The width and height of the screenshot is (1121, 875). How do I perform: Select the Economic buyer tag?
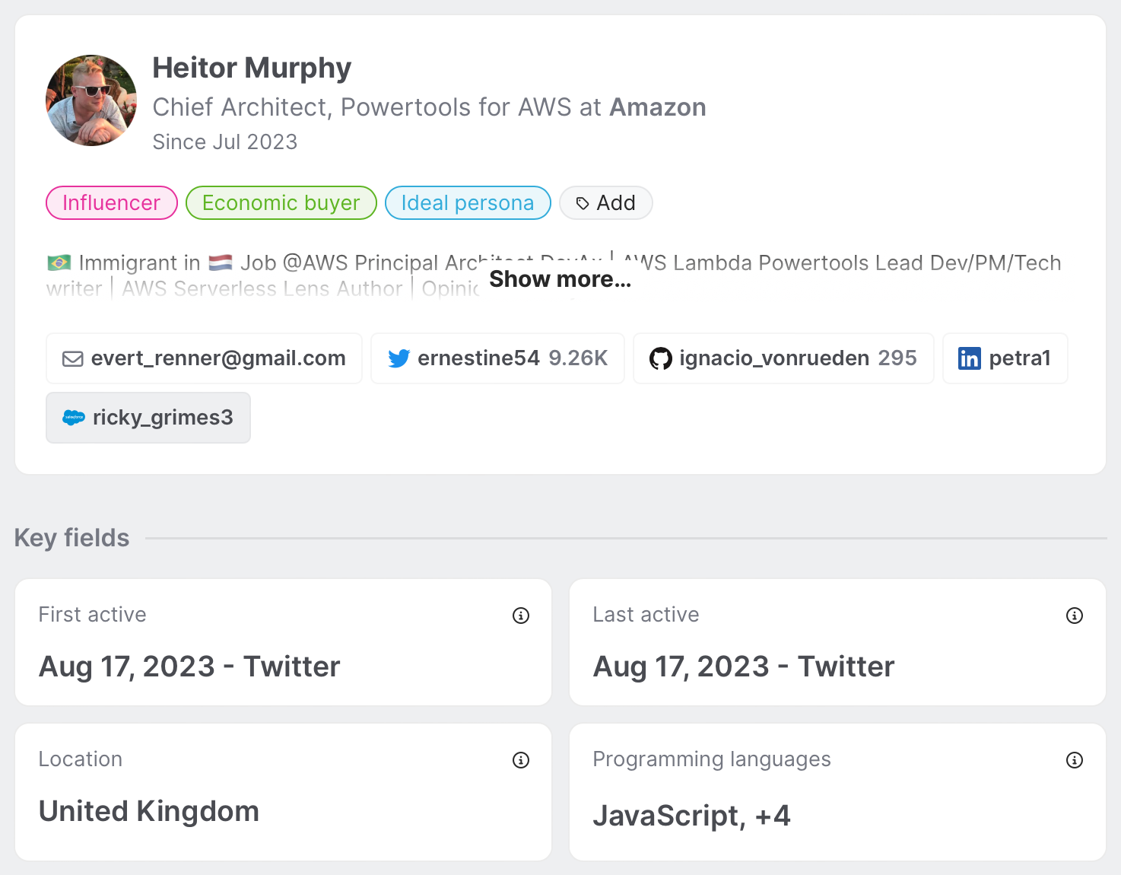(281, 203)
